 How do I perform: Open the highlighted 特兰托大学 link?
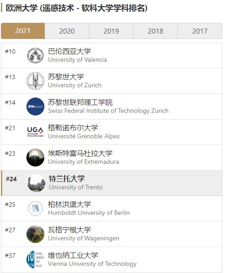point(67,179)
